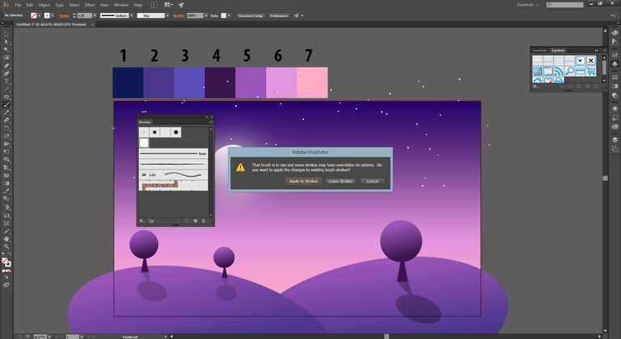Click the purple swatch under 5
Viewport: 621px width, 339px height.
pos(251,82)
